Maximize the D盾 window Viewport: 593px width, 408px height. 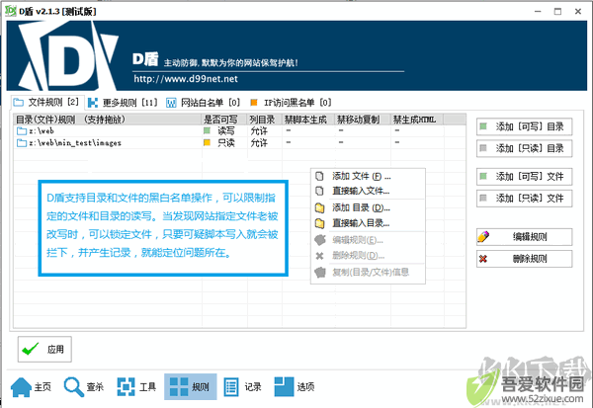557,11
